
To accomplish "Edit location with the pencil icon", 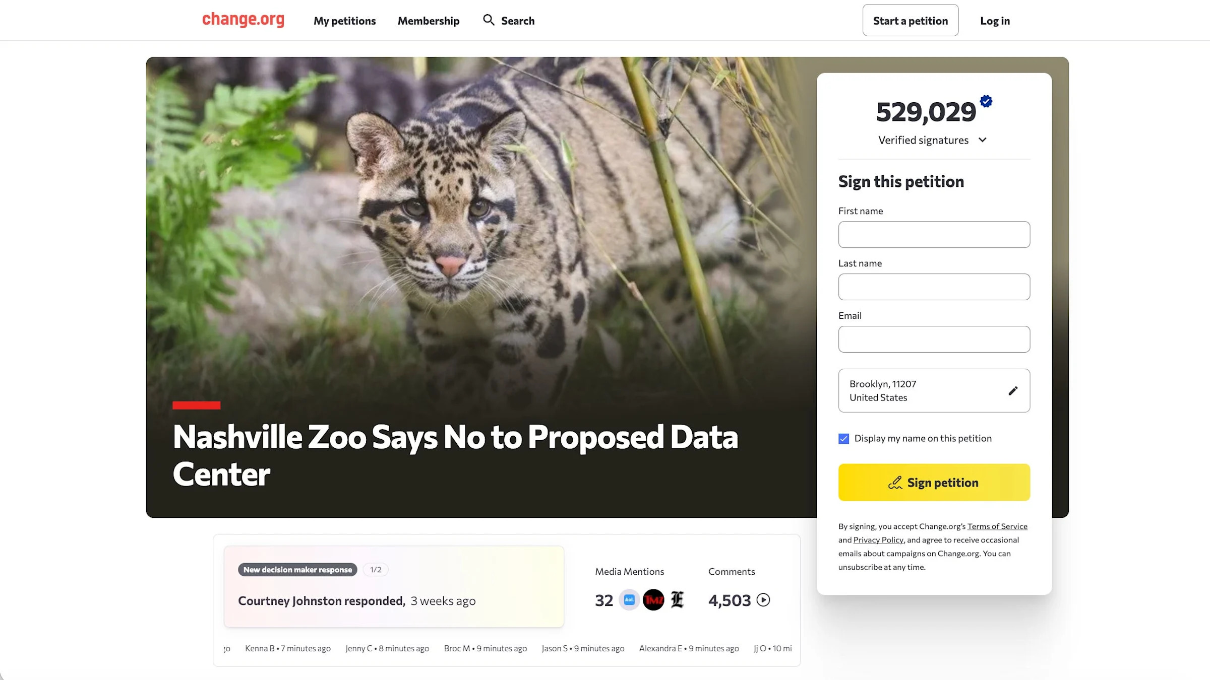I will coord(1013,391).
